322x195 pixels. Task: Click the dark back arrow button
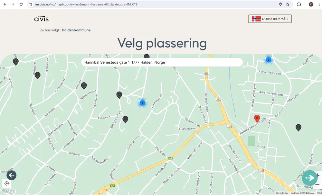(x=12, y=175)
